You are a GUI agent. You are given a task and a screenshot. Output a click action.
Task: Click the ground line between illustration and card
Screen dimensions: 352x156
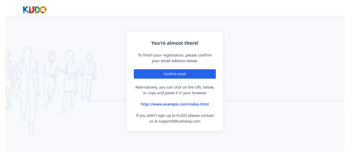coord(108,101)
